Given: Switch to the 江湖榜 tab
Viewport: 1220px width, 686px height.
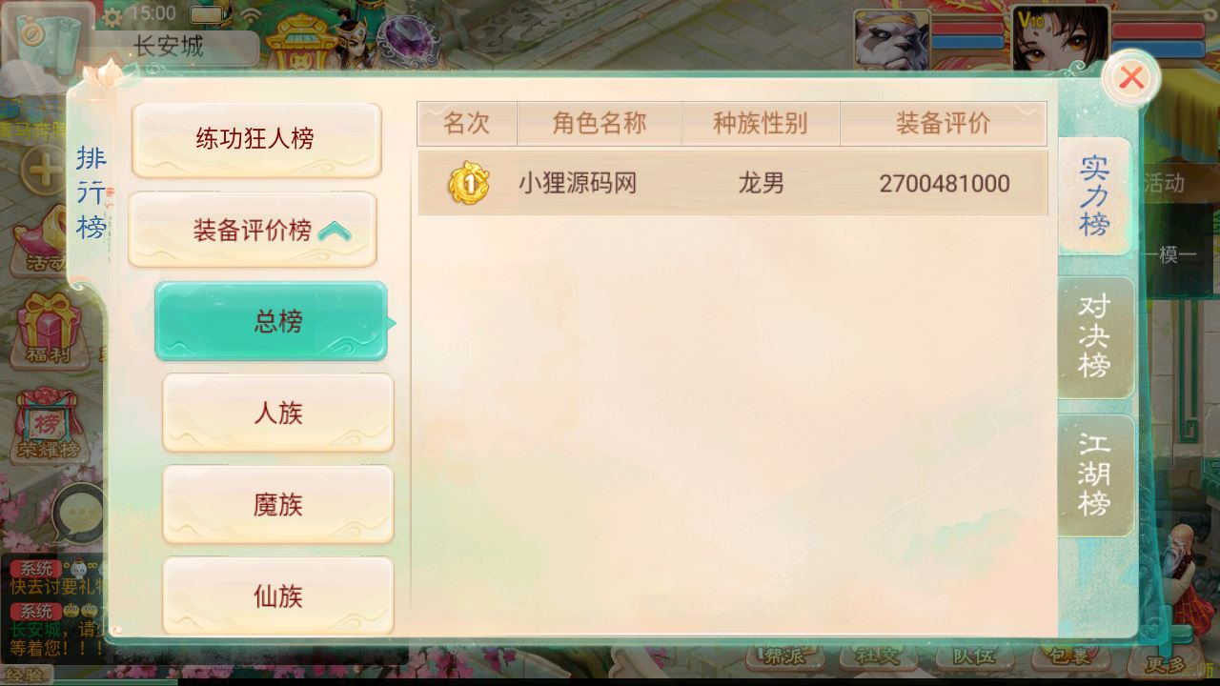Looking at the screenshot, I should tap(1095, 474).
